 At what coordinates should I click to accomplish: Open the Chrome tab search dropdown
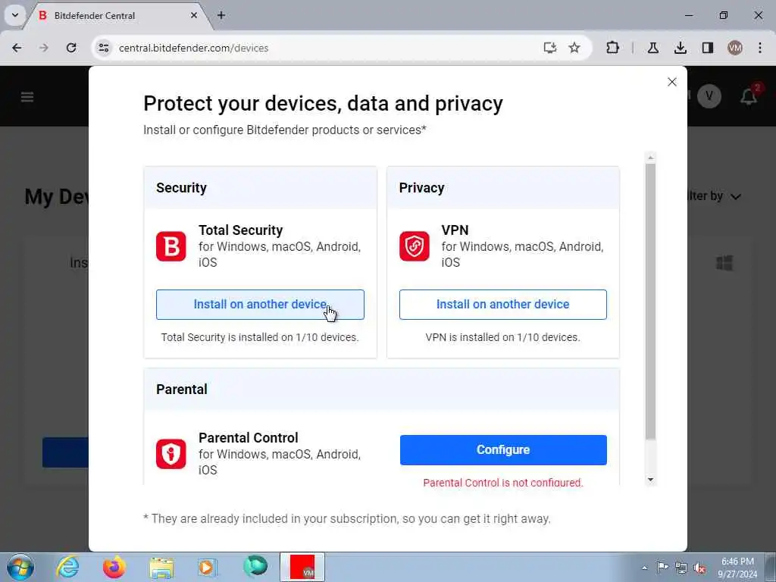[14, 15]
